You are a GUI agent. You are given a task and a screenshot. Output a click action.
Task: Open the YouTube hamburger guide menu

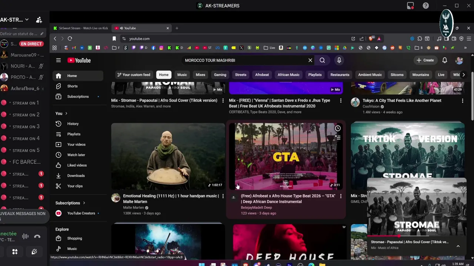[58, 60]
